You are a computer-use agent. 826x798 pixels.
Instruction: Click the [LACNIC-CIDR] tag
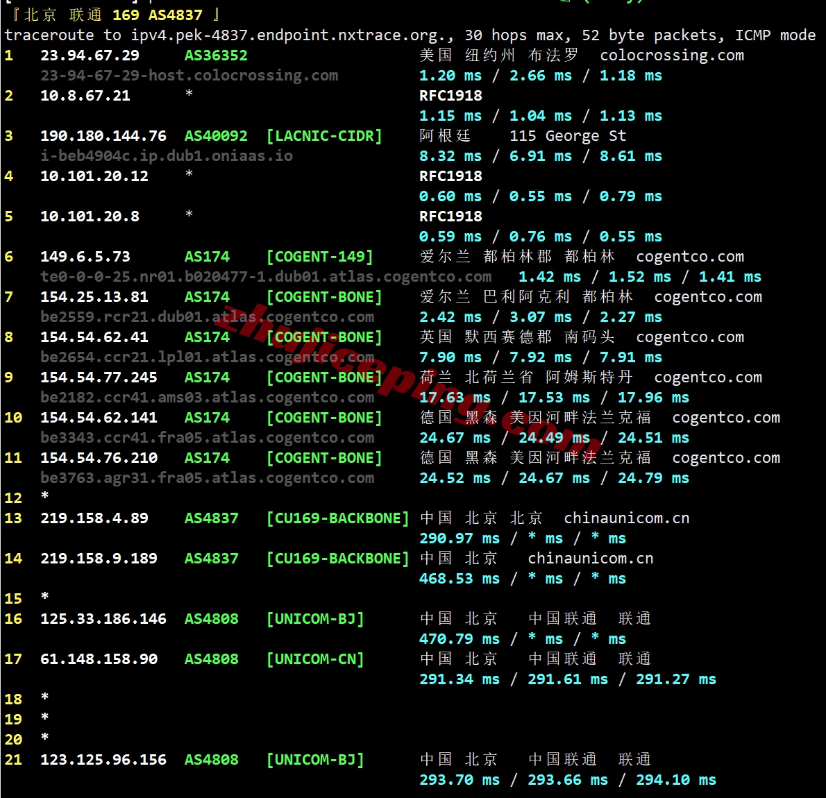click(x=324, y=136)
